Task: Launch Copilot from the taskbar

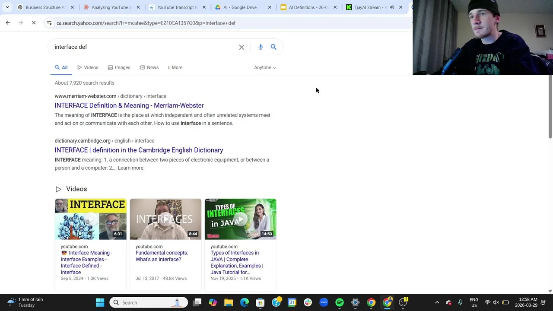Action: coord(213,302)
